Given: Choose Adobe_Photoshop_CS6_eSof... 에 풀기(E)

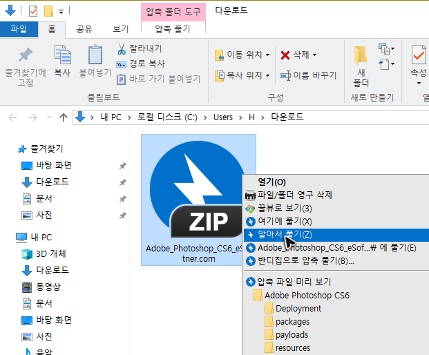Looking at the screenshot, I should pyautogui.click(x=336, y=248).
